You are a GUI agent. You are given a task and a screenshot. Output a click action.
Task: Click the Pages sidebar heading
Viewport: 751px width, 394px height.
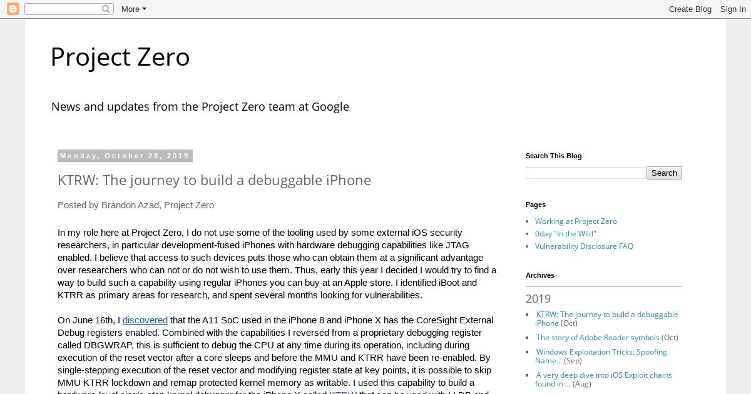tap(536, 205)
